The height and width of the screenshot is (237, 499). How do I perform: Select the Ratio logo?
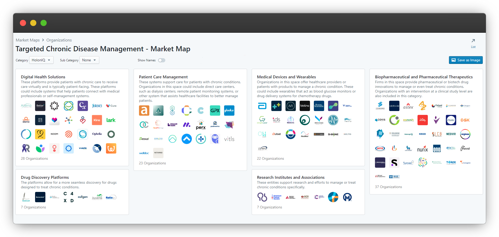(x=111, y=197)
